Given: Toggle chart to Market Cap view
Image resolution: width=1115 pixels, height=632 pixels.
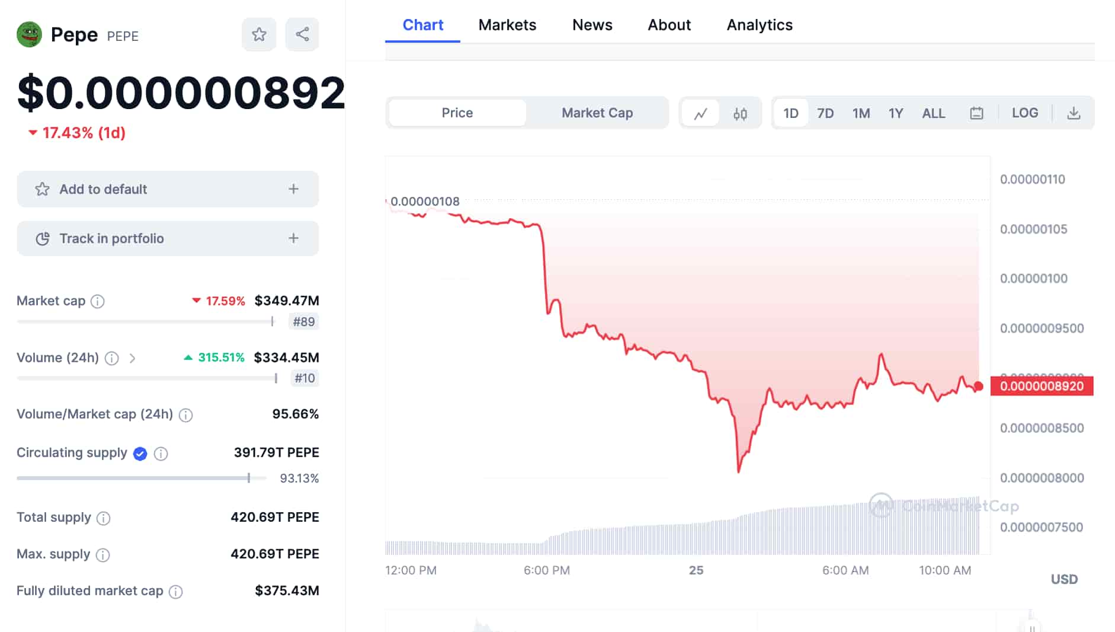Looking at the screenshot, I should pos(597,112).
